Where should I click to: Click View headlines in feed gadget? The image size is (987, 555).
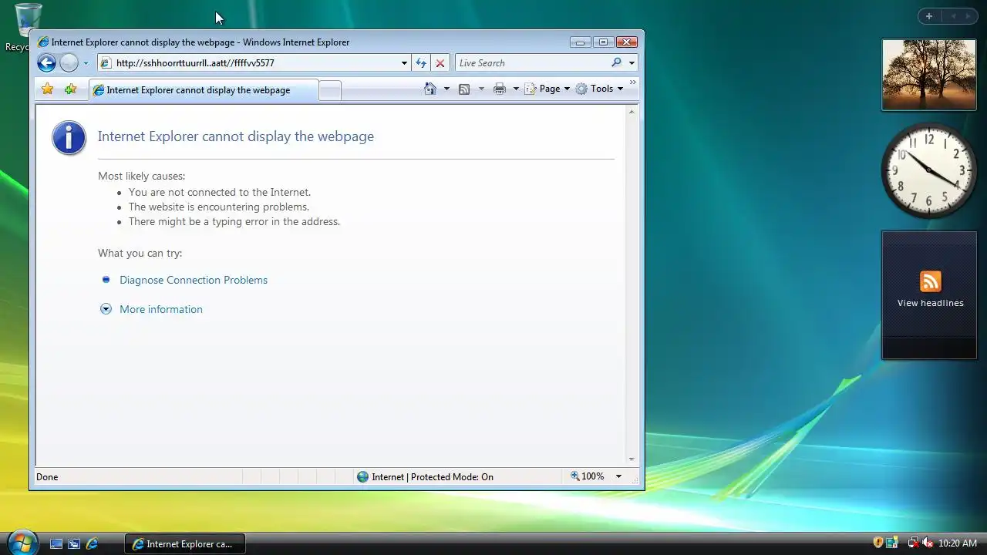pyautogui.click(x=931, y=303)
